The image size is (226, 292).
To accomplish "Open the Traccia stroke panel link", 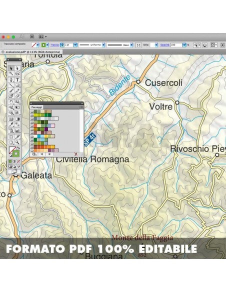I will coord(54,45).
